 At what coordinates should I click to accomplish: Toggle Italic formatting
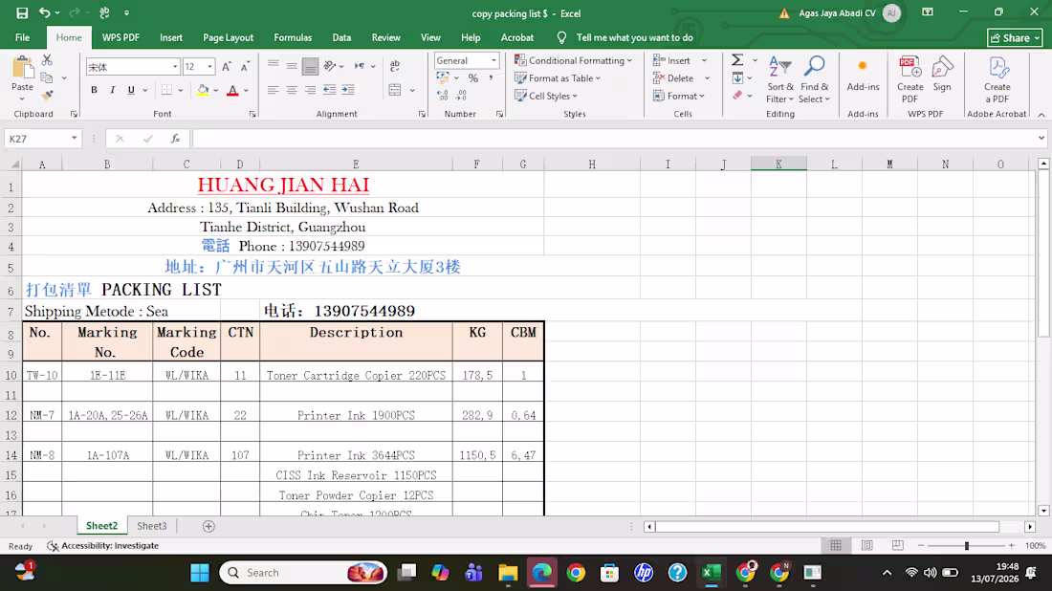point(112,90)
